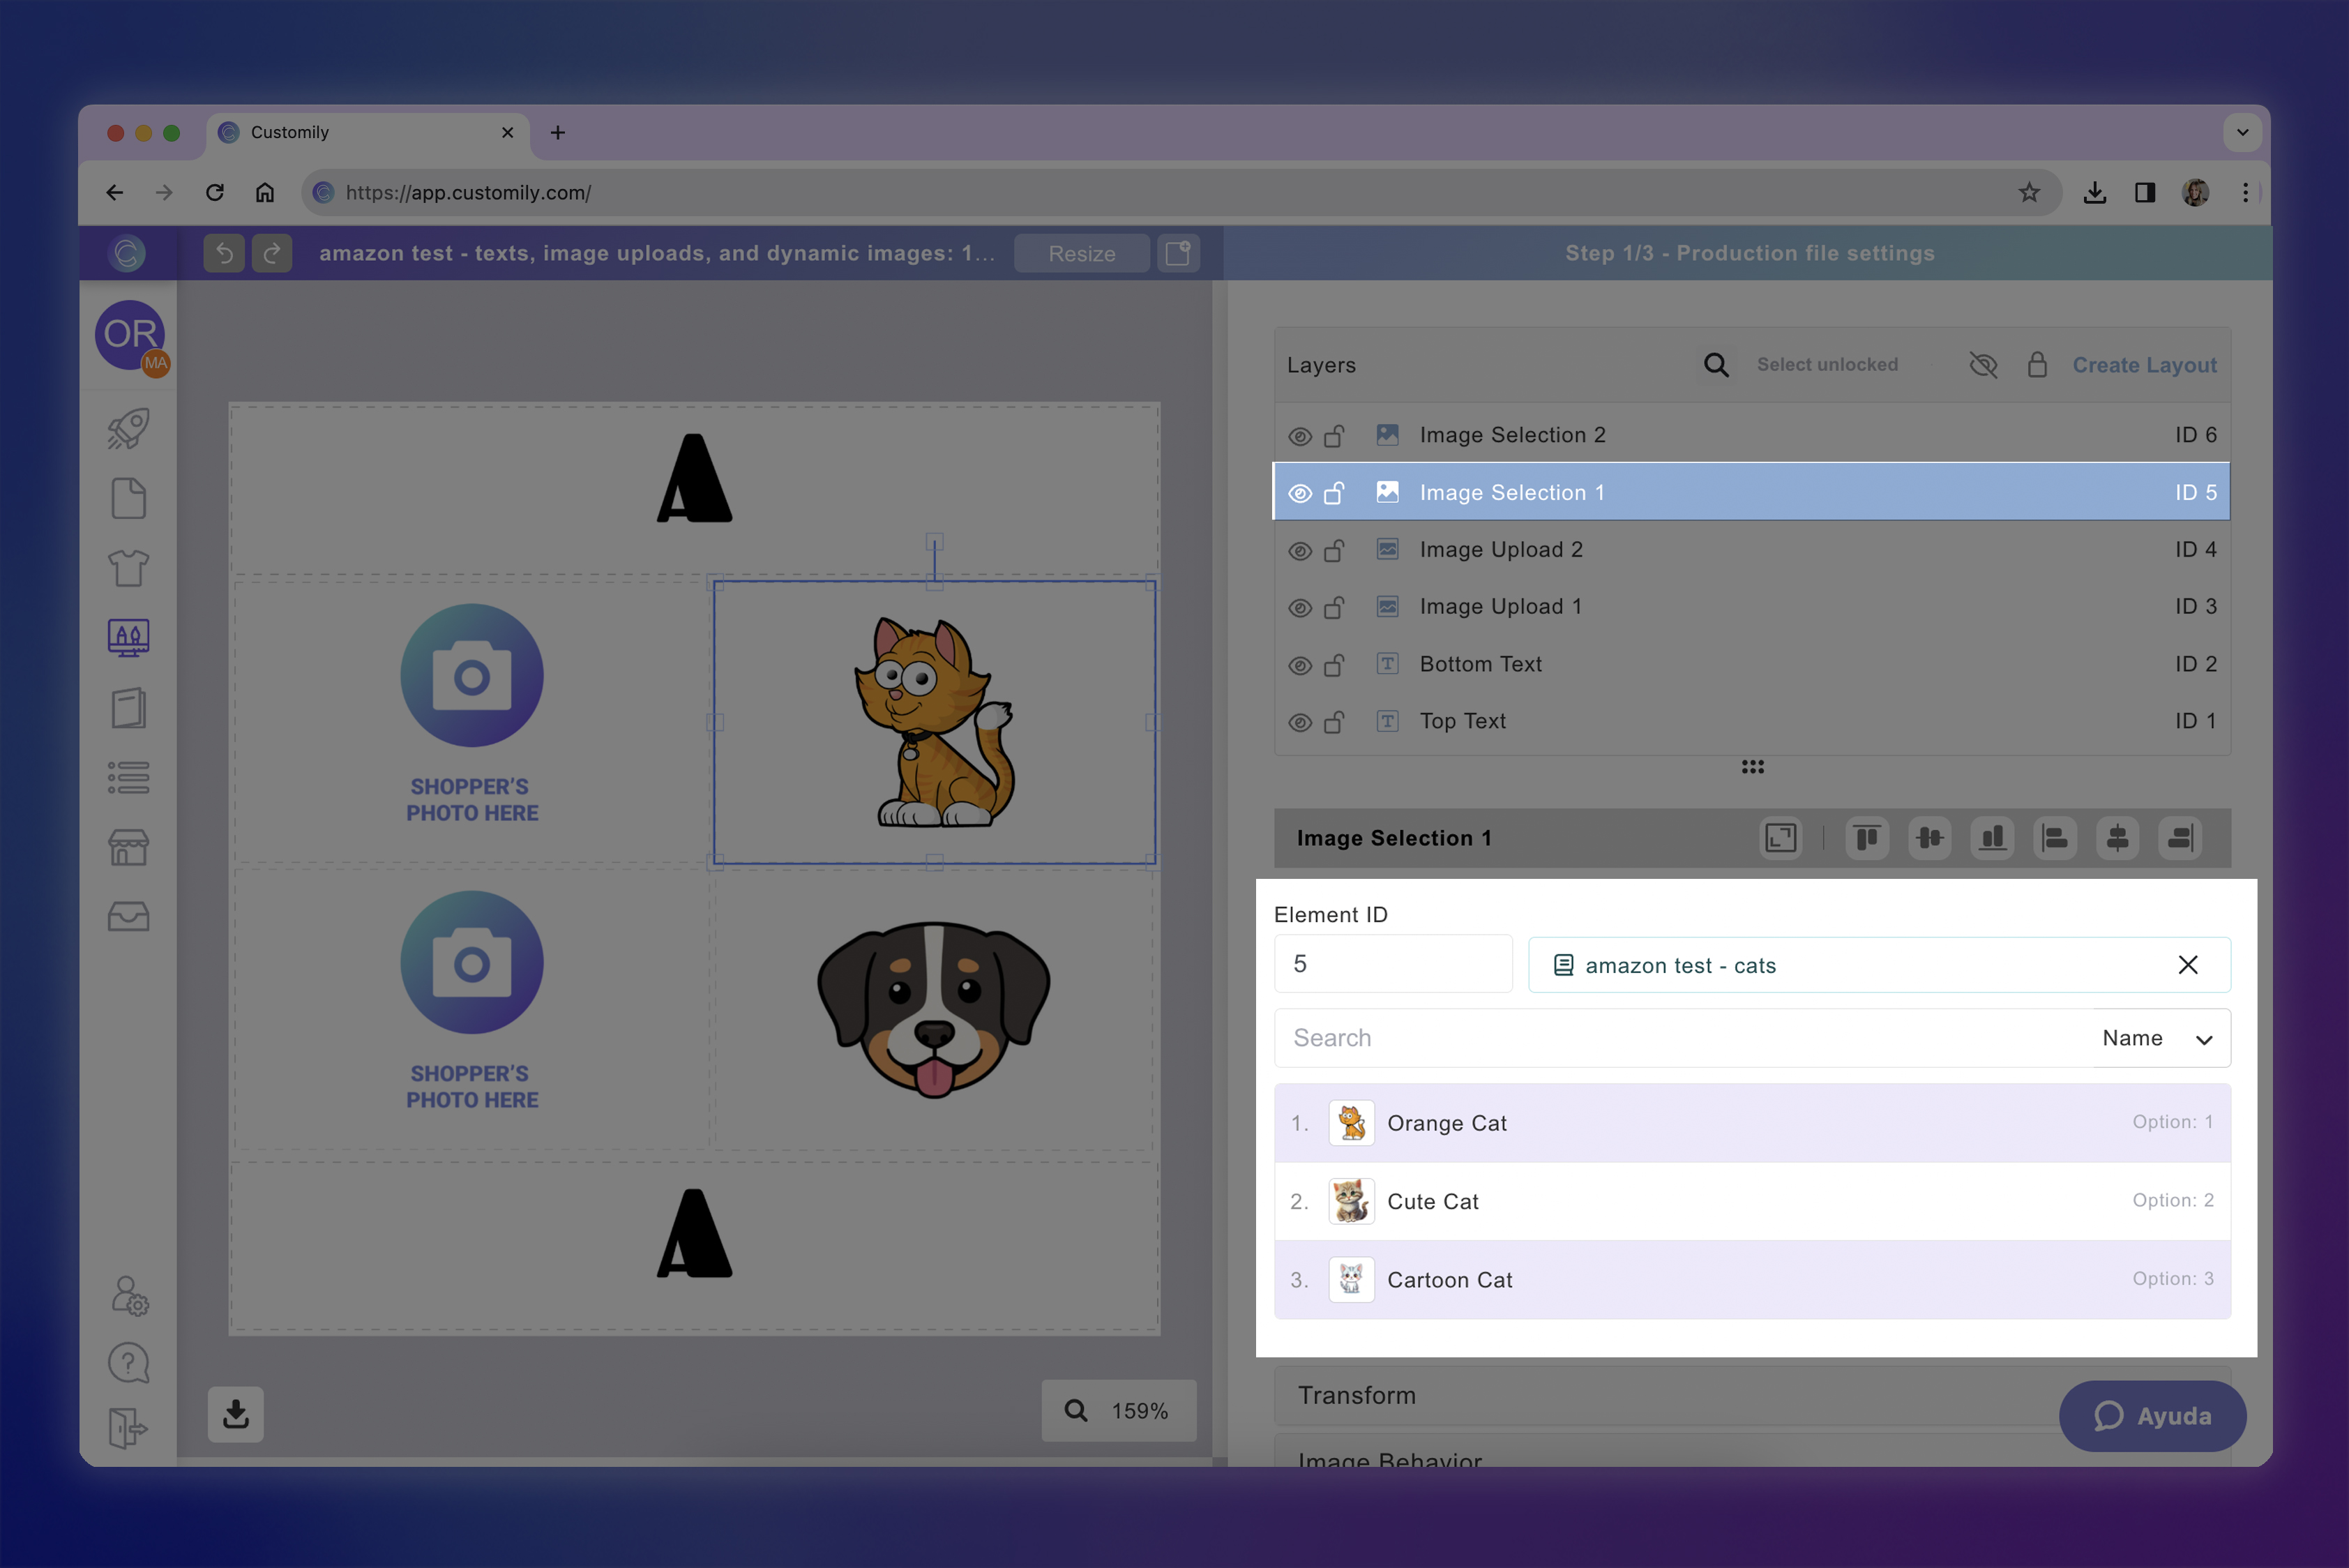Hide the Image Selection 2 layer
Image resolution: width=2349 pixels, height=1568 pixels.
1299,436
